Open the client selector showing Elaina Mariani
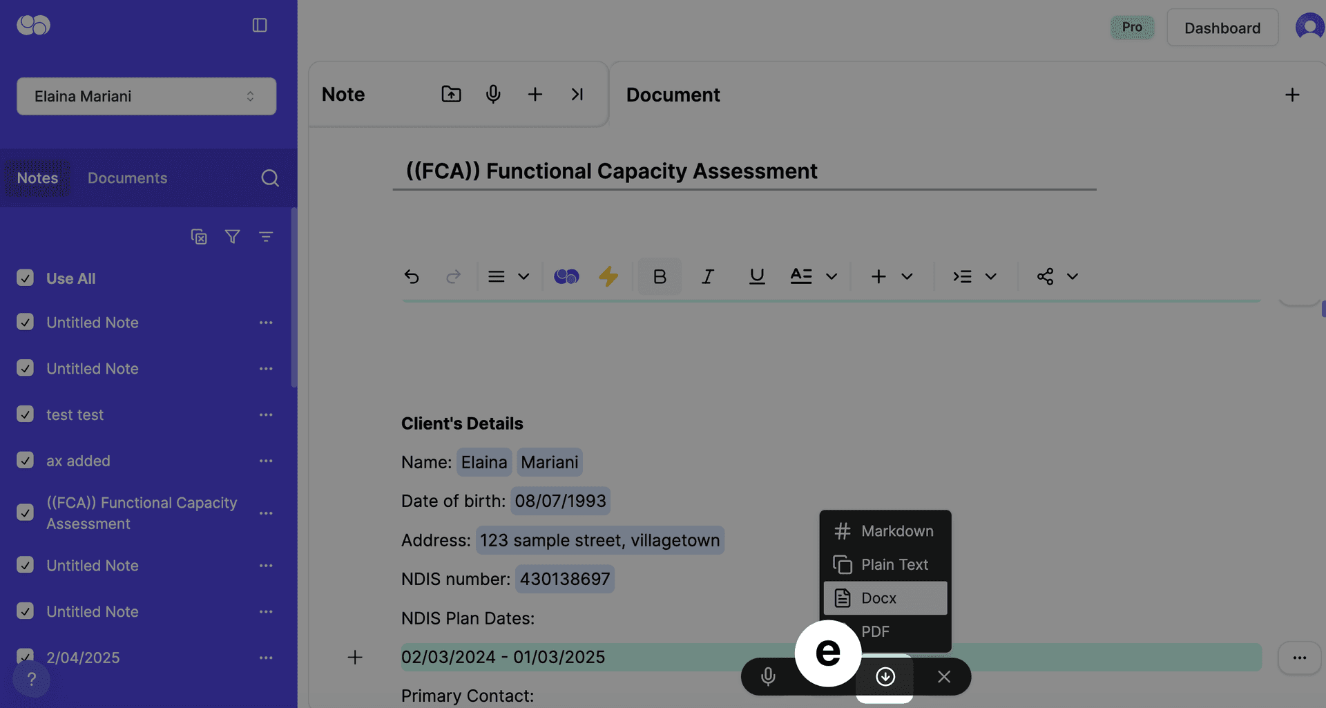 point(146,96)
